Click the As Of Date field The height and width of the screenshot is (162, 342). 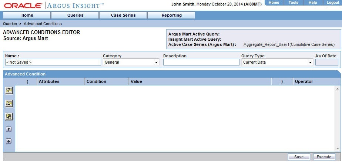tap(327, 63)
